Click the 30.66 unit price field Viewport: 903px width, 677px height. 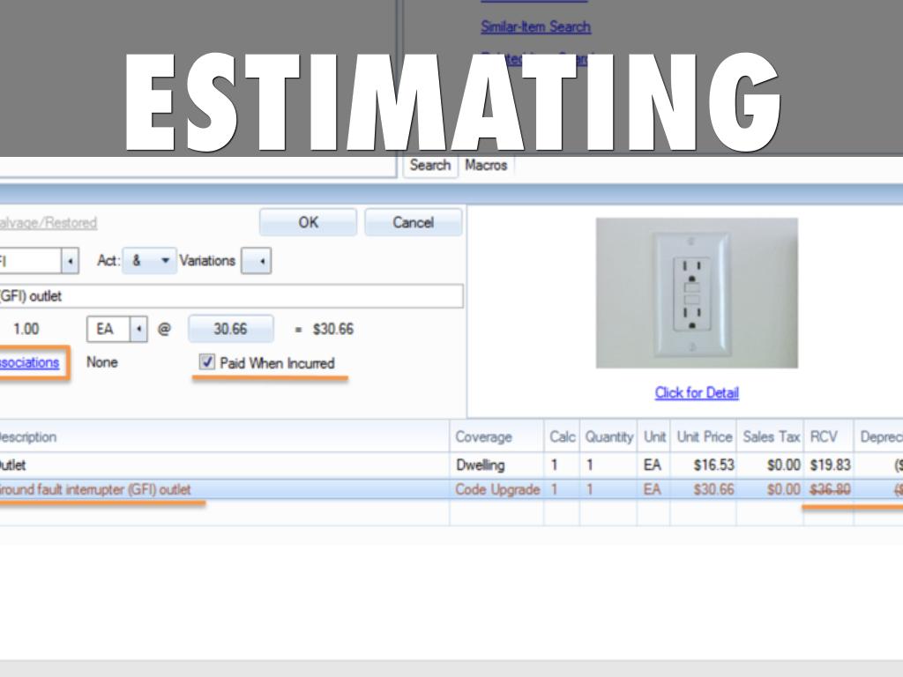pos(230,330)
